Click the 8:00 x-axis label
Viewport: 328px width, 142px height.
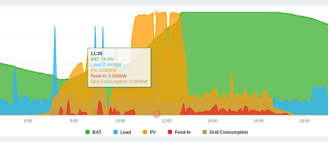coord(74,121)
